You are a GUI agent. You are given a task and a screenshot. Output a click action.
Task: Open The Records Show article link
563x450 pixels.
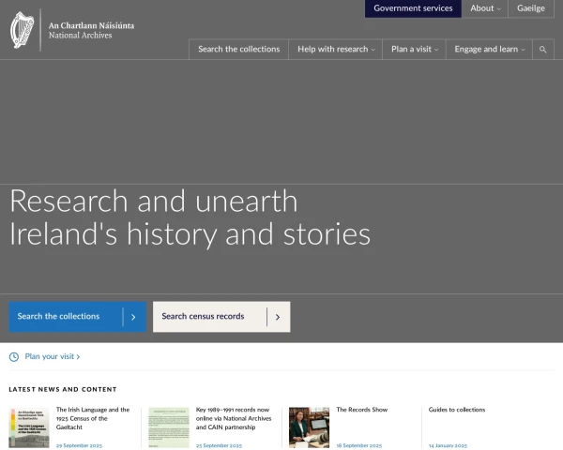[361, 410]
